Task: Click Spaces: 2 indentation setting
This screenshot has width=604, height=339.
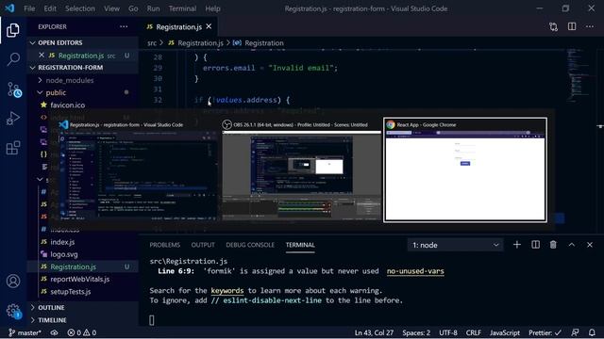Action: pyautogui.click(x=416, y=332)
